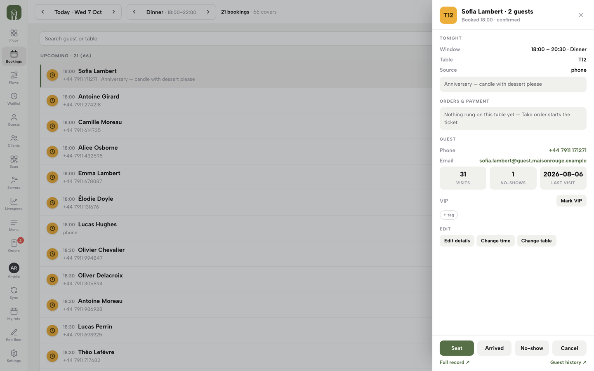
Task: Open the Floor view in sidebar
Action: [14, 35]
